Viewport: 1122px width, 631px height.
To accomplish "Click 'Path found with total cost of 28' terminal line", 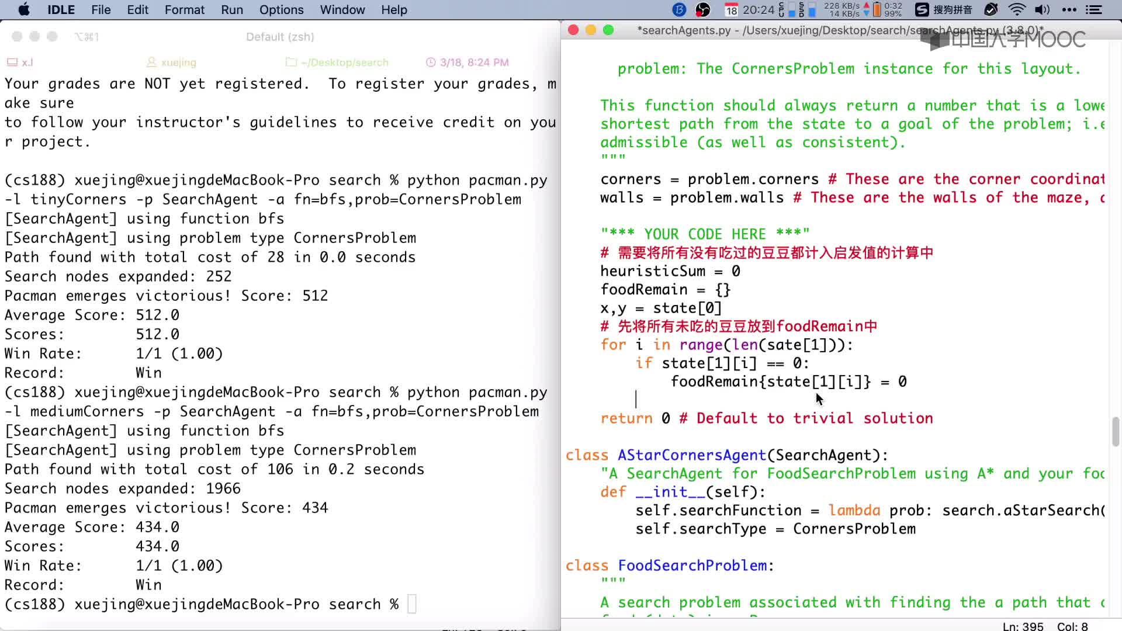I will coord(210,257).
